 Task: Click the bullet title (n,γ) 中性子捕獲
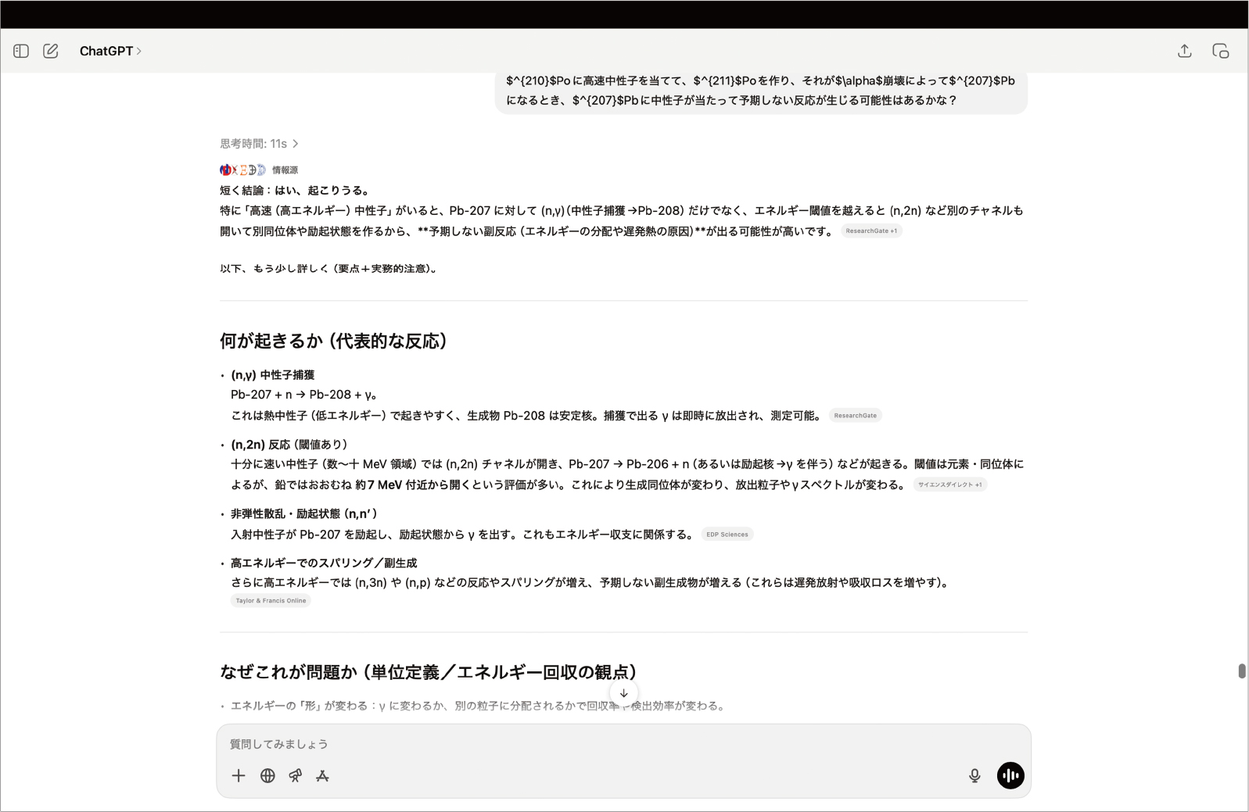pyautogui.click(x=272, y=375)
